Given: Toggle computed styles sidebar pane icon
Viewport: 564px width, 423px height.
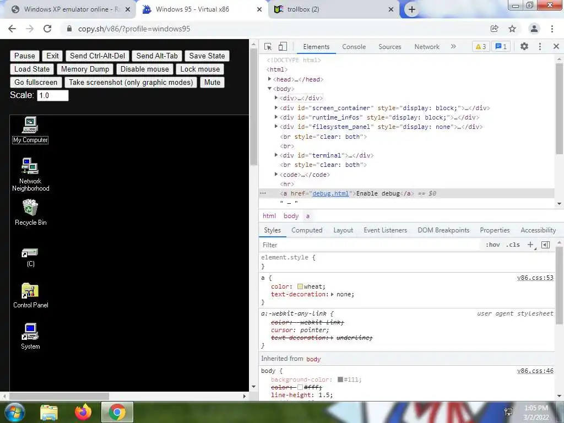Looking at the screenshot, I should click(546, 245).
